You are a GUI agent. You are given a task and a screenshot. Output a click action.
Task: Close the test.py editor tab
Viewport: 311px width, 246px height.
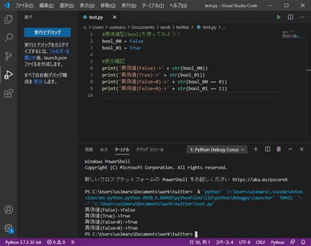click(115, 17)
